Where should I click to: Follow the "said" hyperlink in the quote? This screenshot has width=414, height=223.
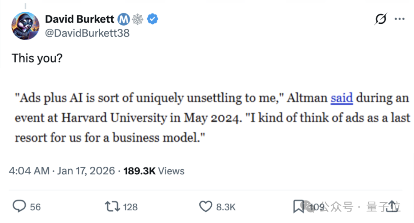click(x=342, y=98)
